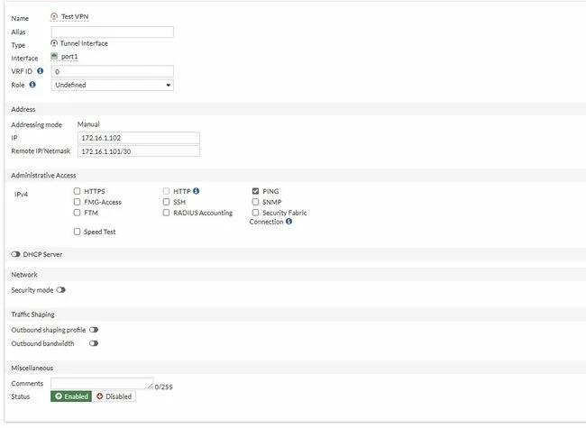
Task: Open Security Fabric Connection info icon
Action: (x=288, y=221)
